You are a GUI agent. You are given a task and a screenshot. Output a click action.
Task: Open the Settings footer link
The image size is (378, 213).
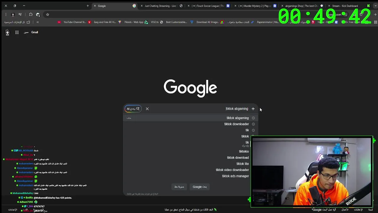13,210
